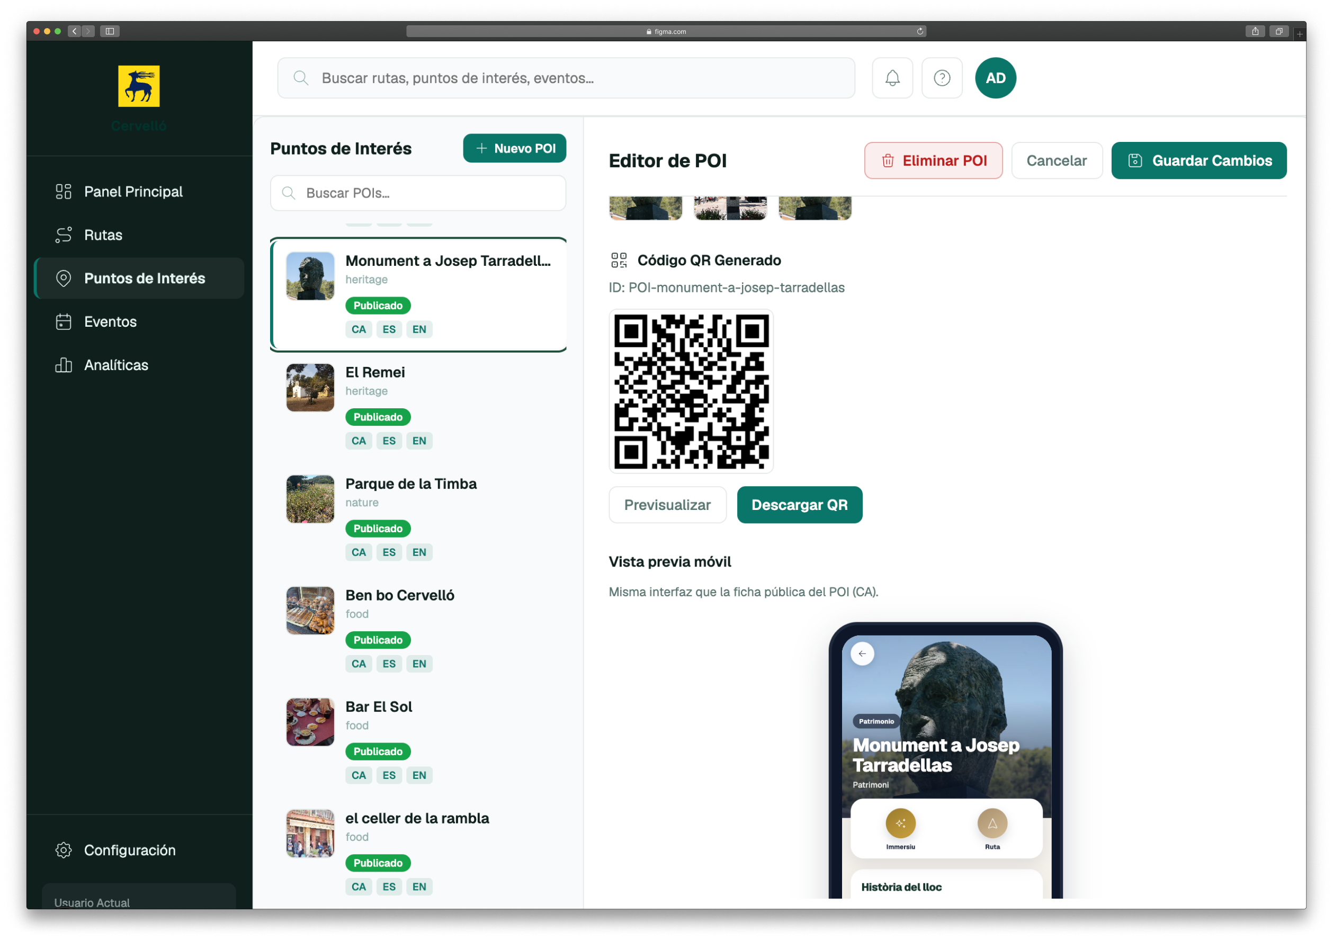The width and height of the screenshot is (1333, 941).
Task: Click the "Vista previa móvil" heading
Action: click(x=669, y=561)
